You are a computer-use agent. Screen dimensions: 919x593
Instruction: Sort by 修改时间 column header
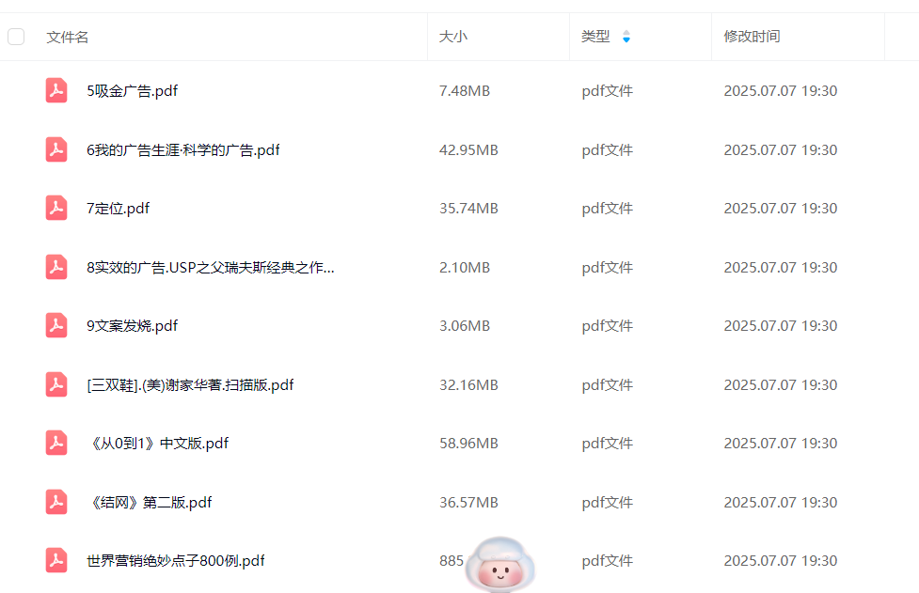[752, 37]
